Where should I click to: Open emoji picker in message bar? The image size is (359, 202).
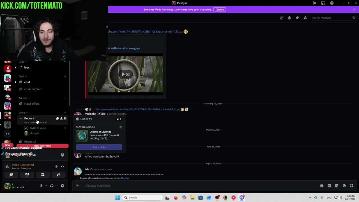pos(344,186)
